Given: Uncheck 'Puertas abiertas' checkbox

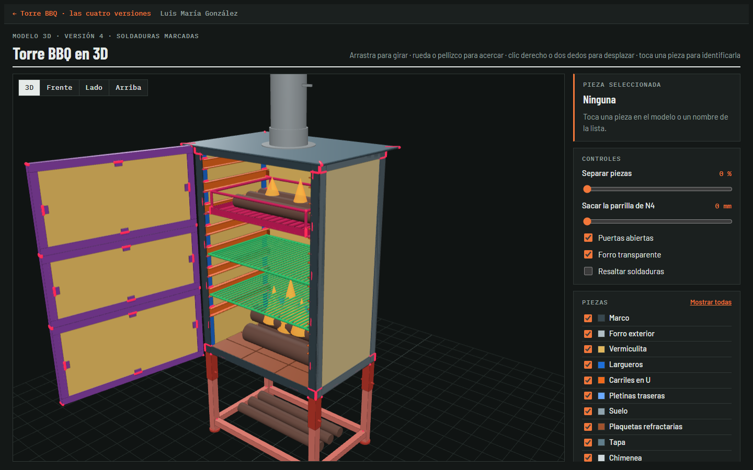Looking at the screenshot, I should tap(588, 238).
